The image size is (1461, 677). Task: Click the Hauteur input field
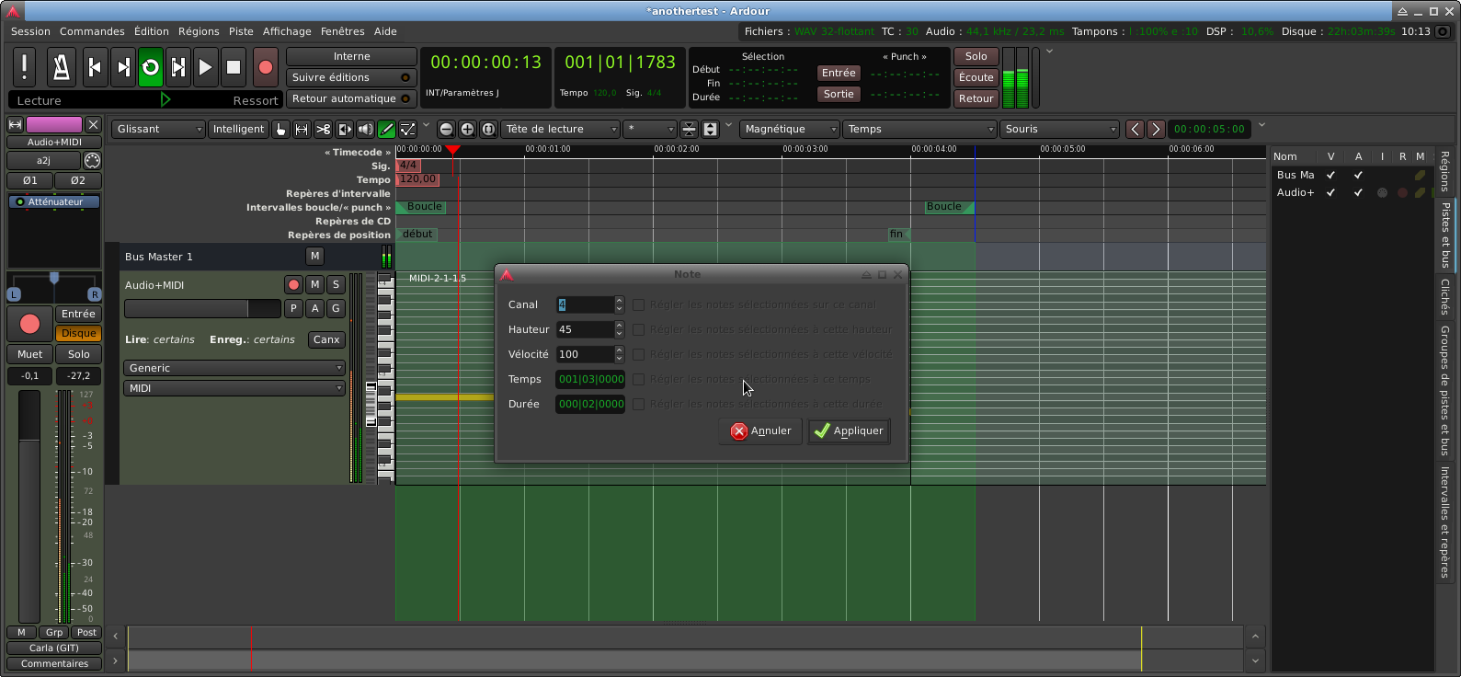point(584,329)
